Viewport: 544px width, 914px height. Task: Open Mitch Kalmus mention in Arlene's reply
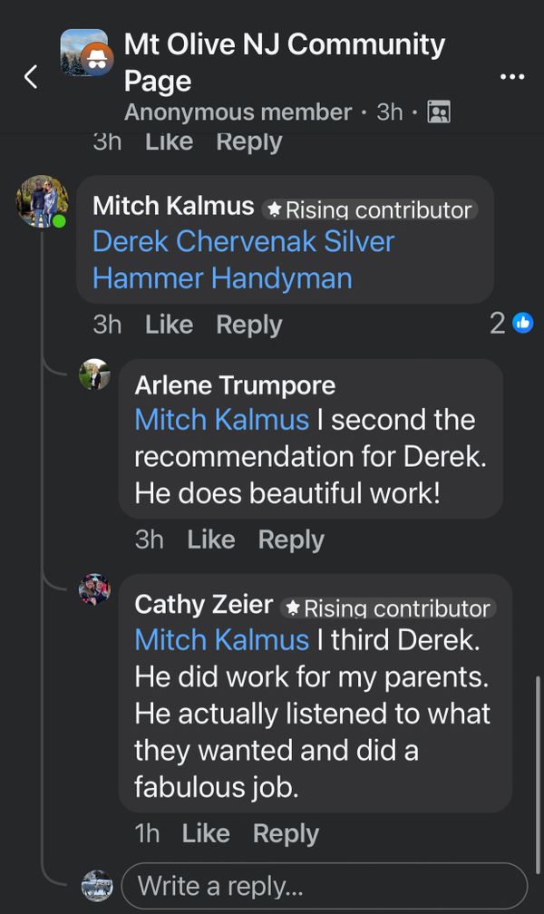click(x=221, y=420)
